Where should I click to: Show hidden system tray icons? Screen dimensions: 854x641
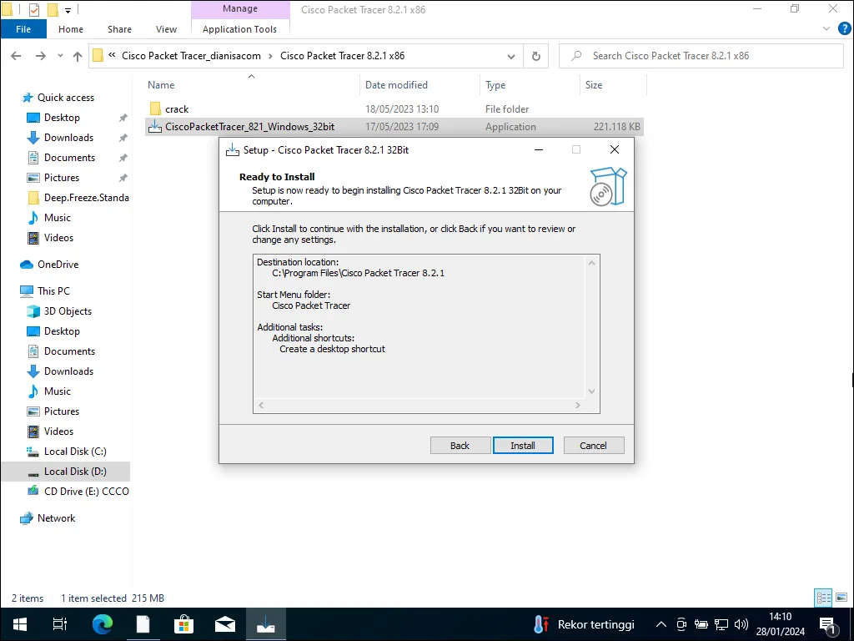pos(661,624)
